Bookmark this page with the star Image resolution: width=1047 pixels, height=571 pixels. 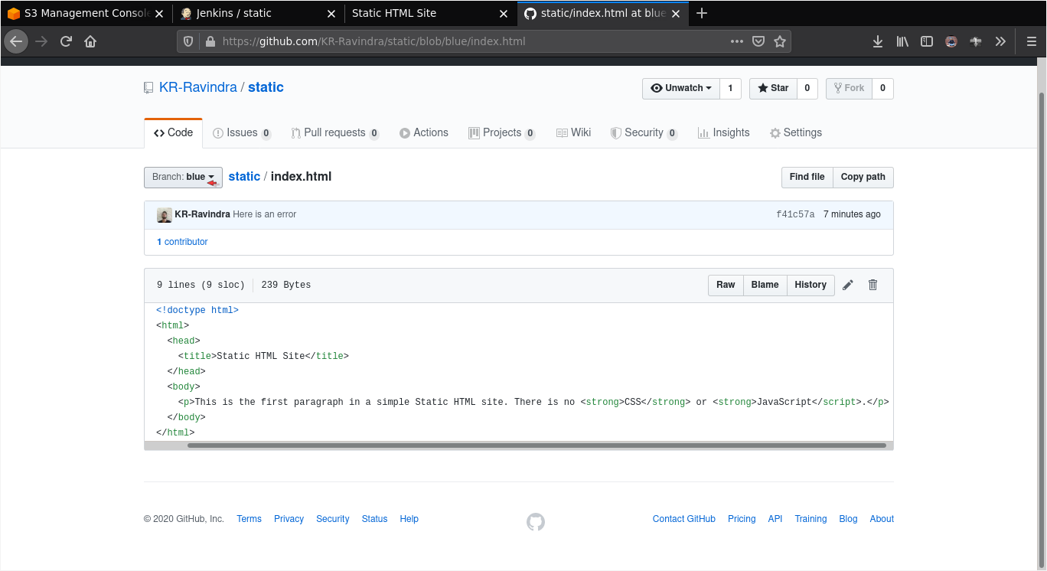[x=780, y=41]
